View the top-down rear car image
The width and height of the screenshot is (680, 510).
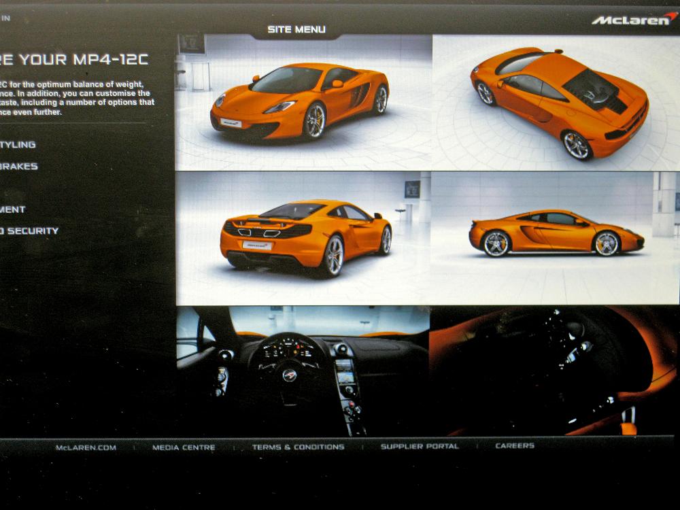click(x=556, y=103)
